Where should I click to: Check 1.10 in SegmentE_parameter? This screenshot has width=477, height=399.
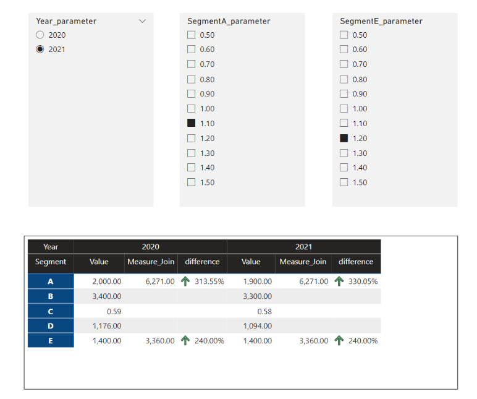(344, 123)
